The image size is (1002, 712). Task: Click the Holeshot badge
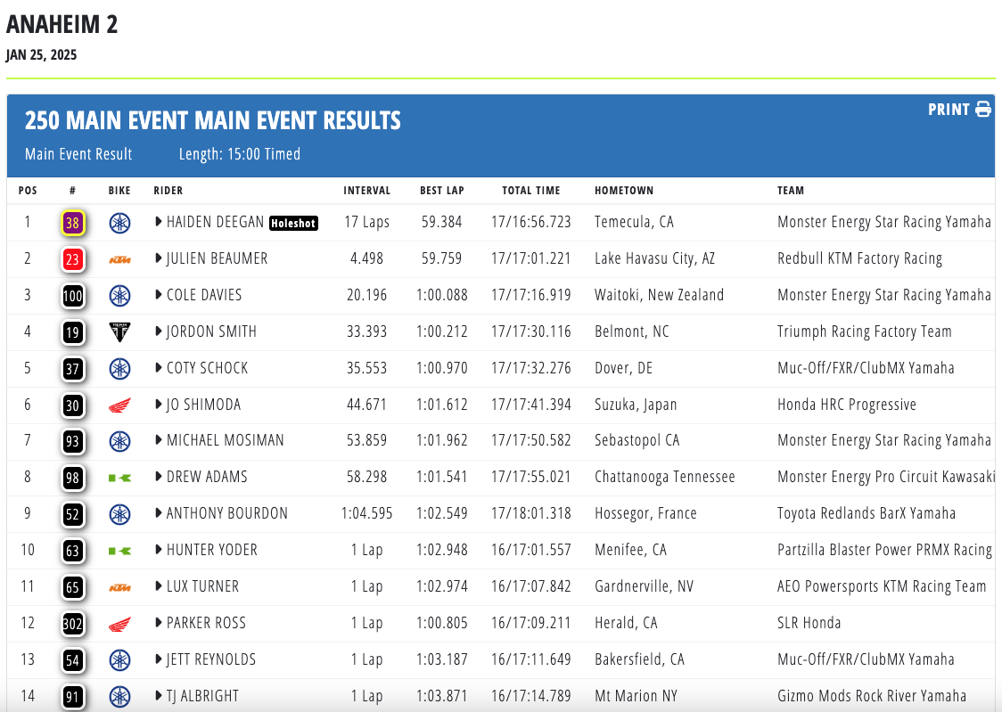[293, 224]
